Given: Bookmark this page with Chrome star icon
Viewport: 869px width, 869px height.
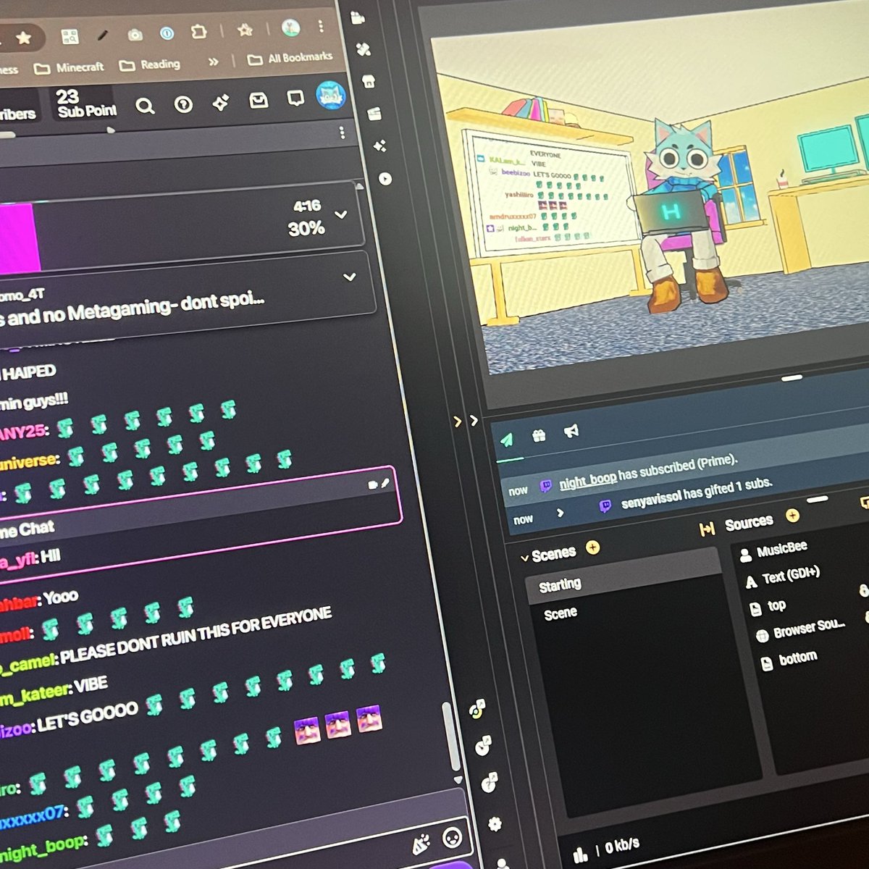Looking at the screenshot, I should tap(24, 38).
